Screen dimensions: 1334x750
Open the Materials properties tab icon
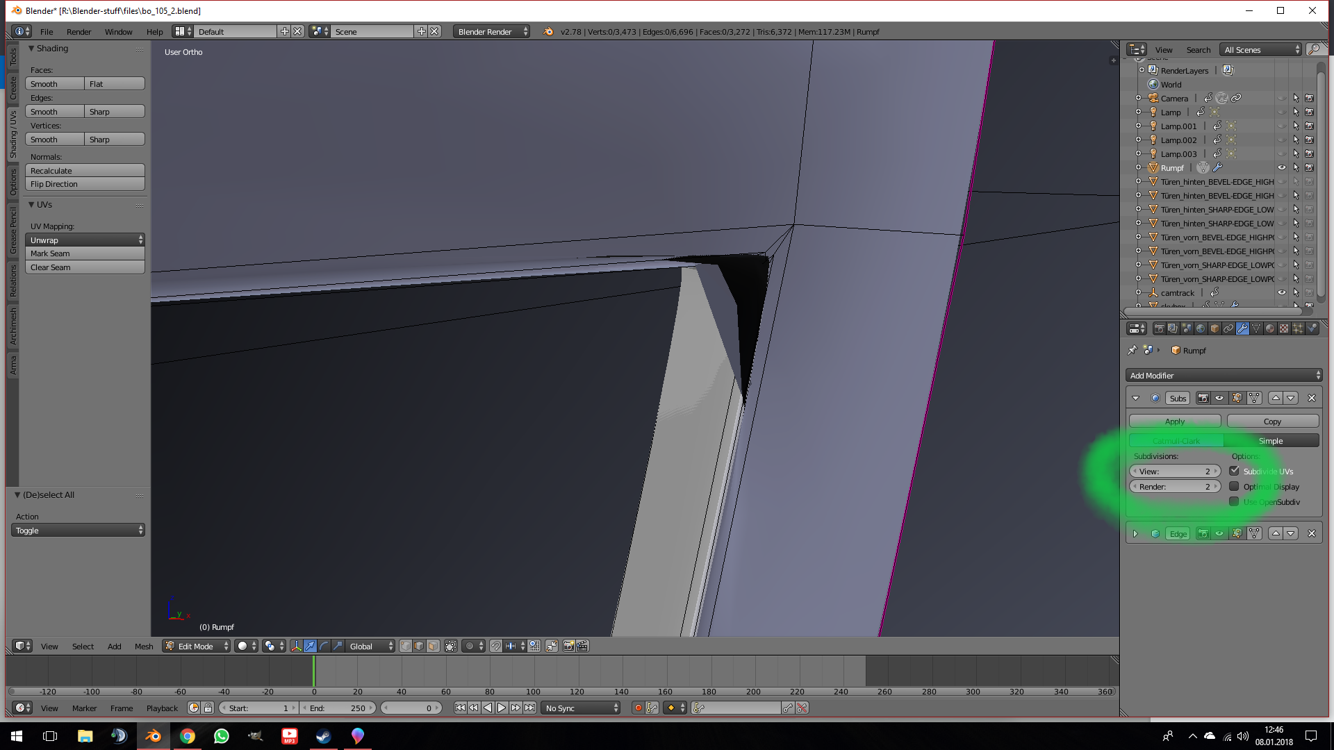[1270, 328]
